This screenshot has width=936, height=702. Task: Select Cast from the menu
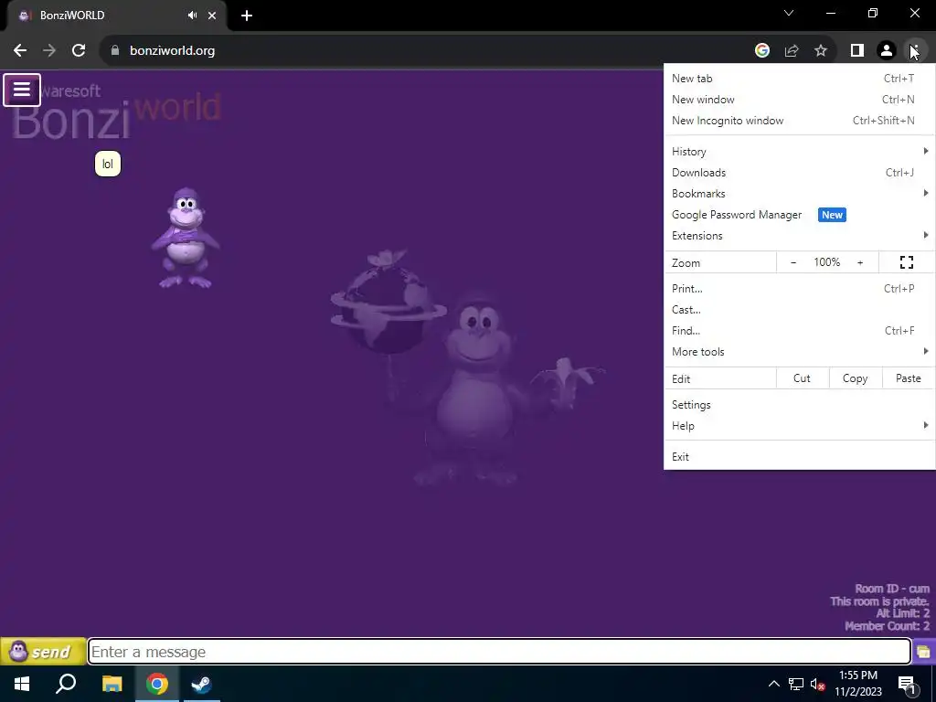799,309
